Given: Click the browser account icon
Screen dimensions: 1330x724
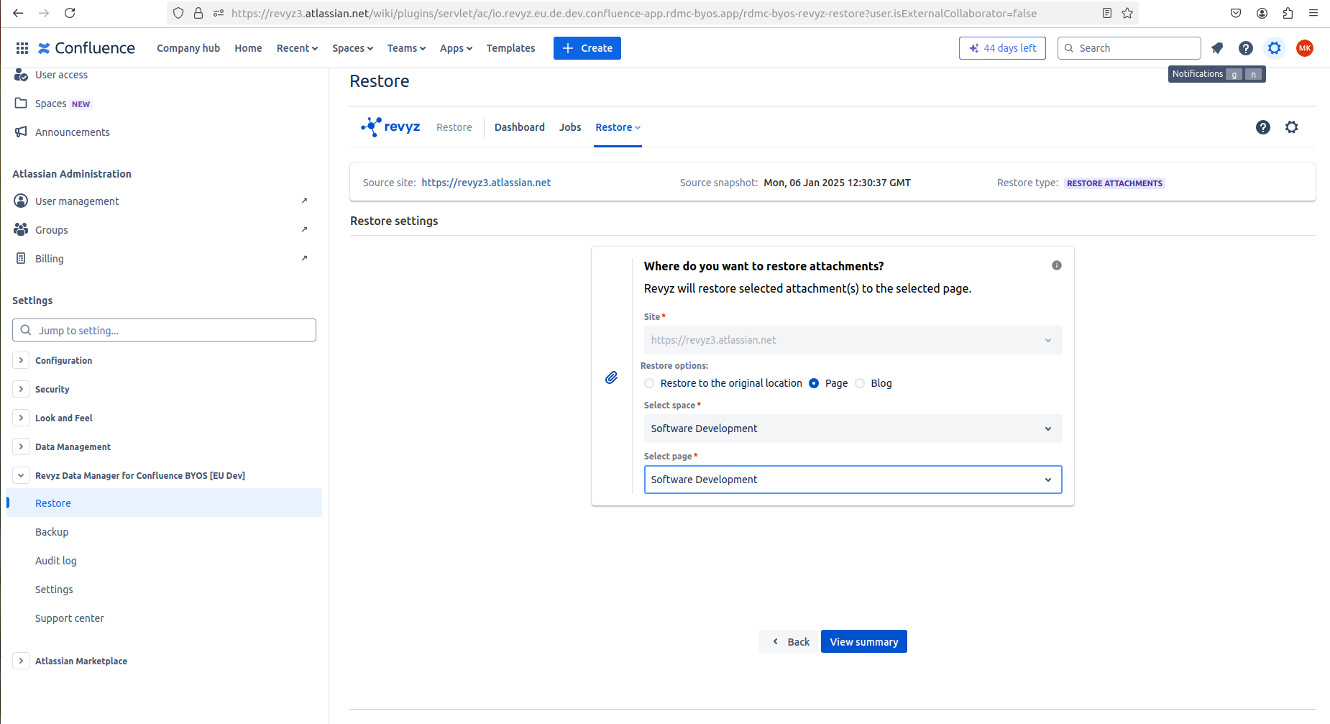Looking at the screenshot, I should tap(1262, 13).
